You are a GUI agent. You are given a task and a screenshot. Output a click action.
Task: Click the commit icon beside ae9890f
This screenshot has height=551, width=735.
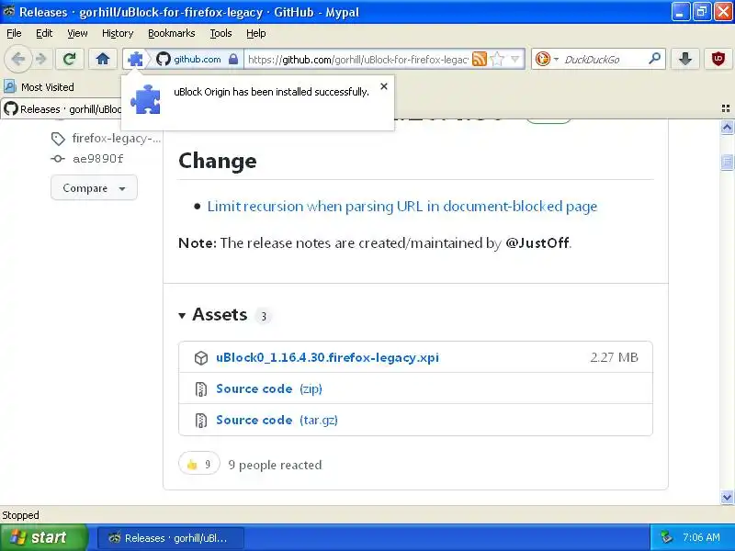pos(58,159)
